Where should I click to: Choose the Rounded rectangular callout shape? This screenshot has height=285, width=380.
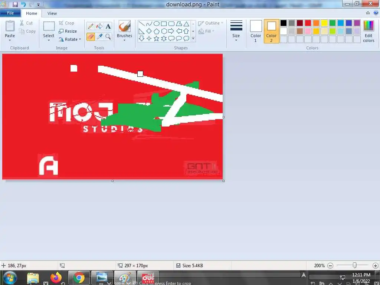pyautogui.click(x=171, y=38)
